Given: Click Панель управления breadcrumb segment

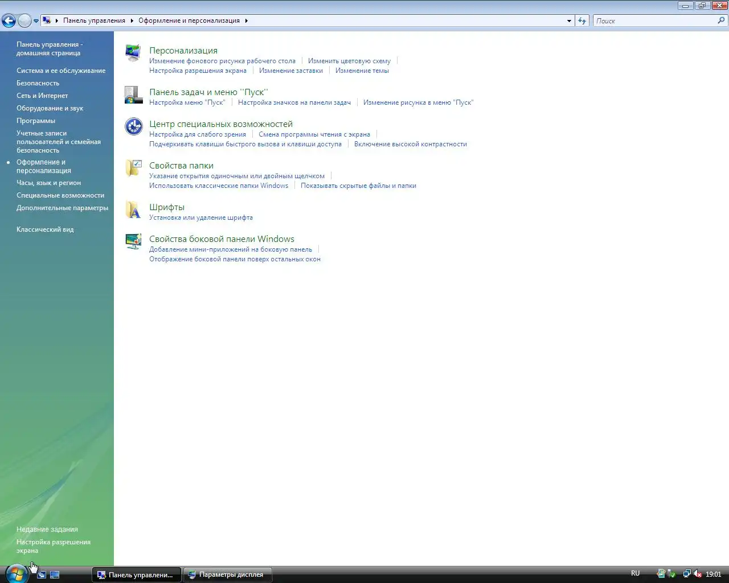Looking at the screenshot, I should point(94,20).
